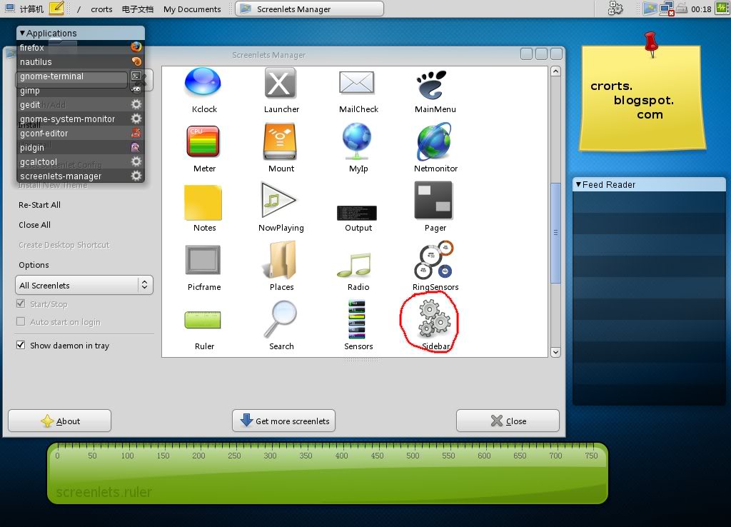Click the About button
Image resolution: width=731 pixels, height=527 pixels.
(60, 421)
